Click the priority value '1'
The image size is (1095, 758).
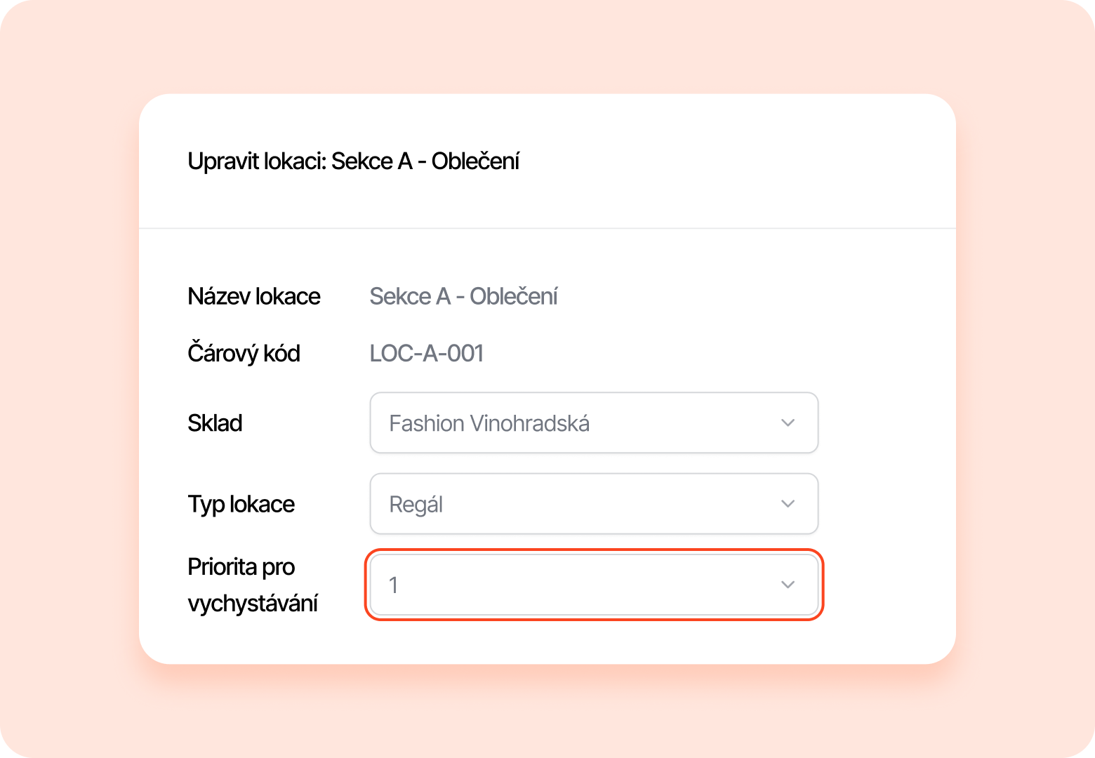coord(394,585)
